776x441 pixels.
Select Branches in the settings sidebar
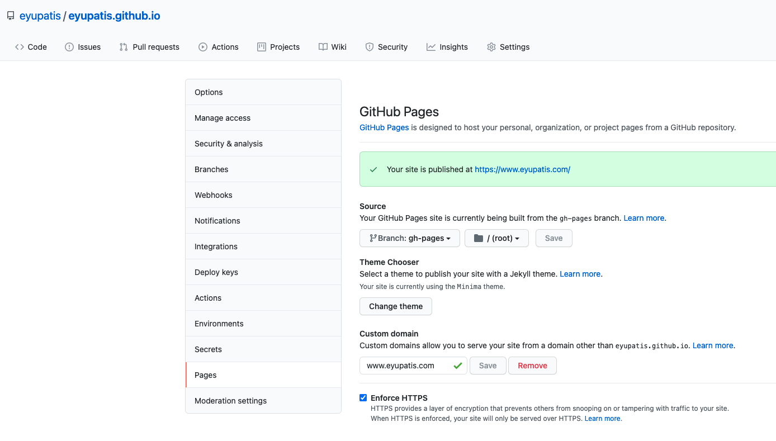pos(211,169)
